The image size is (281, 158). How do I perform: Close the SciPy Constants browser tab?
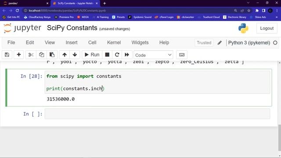point(97,3)
